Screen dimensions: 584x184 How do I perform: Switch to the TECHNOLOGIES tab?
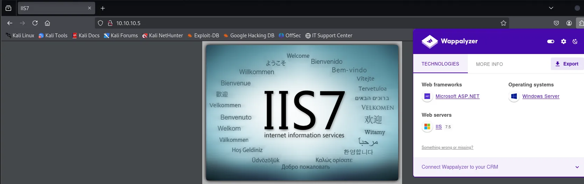click(x=440, y=64)
